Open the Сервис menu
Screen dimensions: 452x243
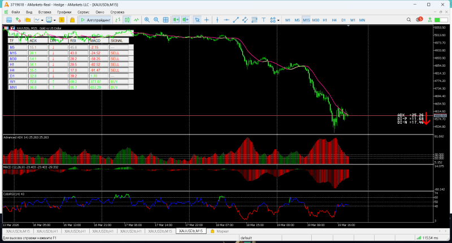[83, 12]
